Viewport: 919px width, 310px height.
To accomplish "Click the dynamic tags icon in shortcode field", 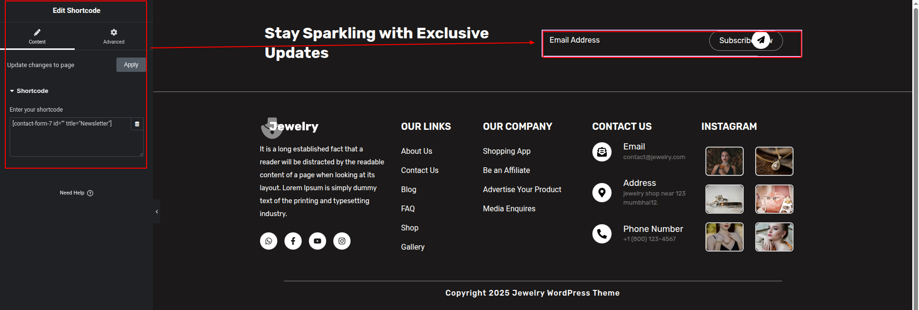I will point(137,124).
